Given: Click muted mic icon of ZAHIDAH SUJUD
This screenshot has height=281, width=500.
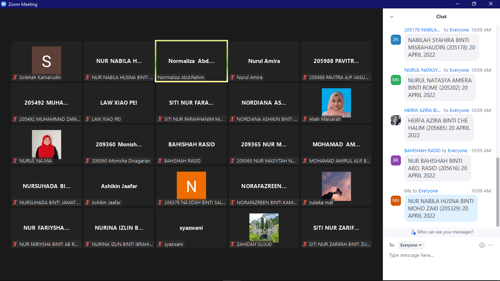Looking at the screenshot, I should (233, 244).
